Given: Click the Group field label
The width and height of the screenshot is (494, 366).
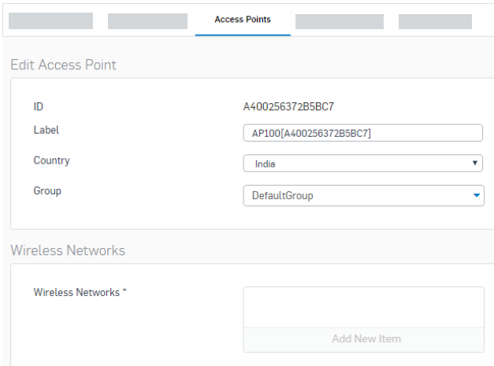Looking at the screenshot, I should (x=47, y=190).
